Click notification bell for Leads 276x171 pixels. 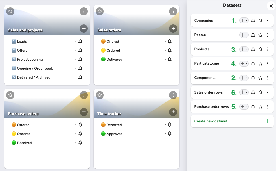coord(80,41)
